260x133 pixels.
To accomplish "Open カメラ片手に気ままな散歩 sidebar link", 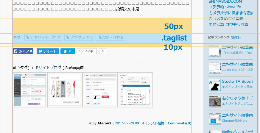I will (x=231, y=13).
